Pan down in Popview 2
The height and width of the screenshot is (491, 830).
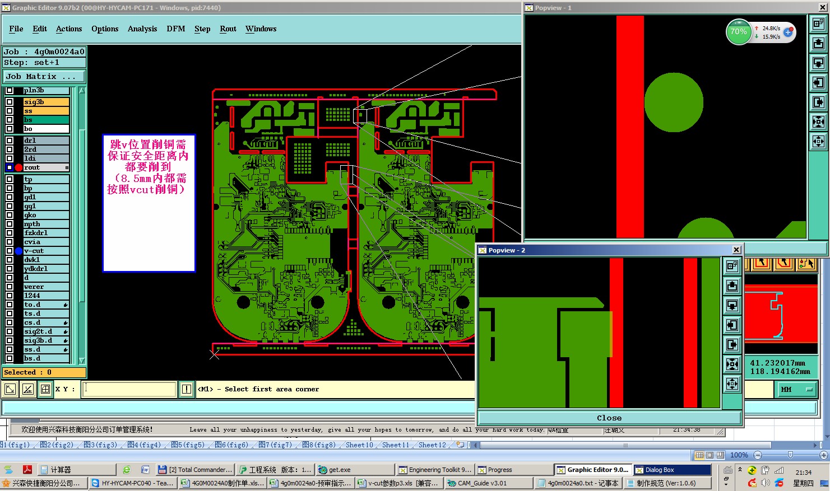(x=732, y=306)
